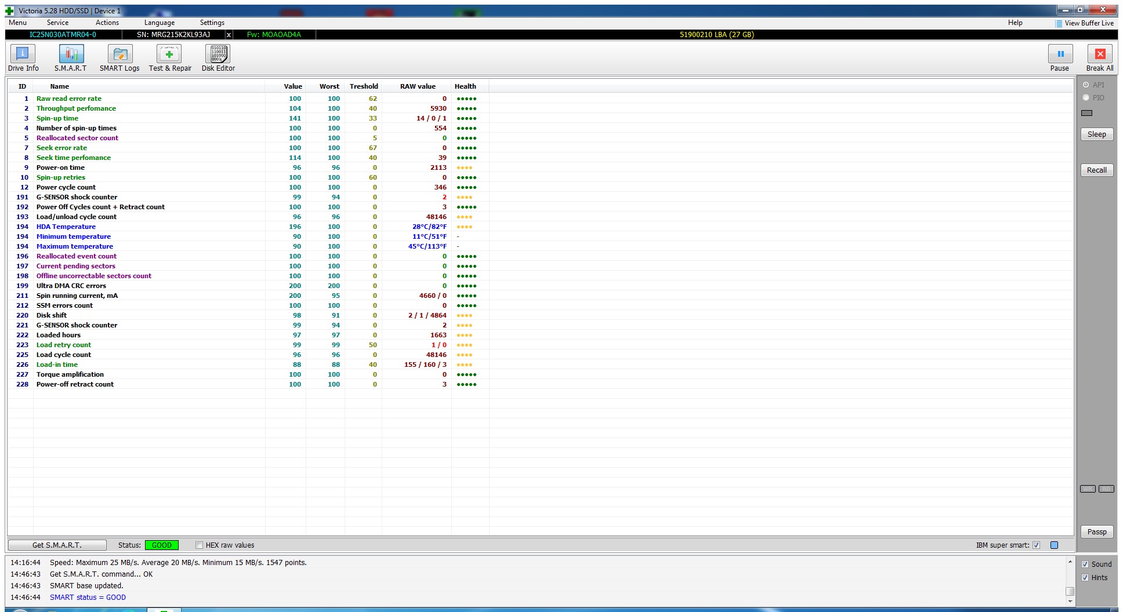This screenshot has width=1123, height=612.
Task: Select the Raw read error rate row
Action: coord(248,99)
